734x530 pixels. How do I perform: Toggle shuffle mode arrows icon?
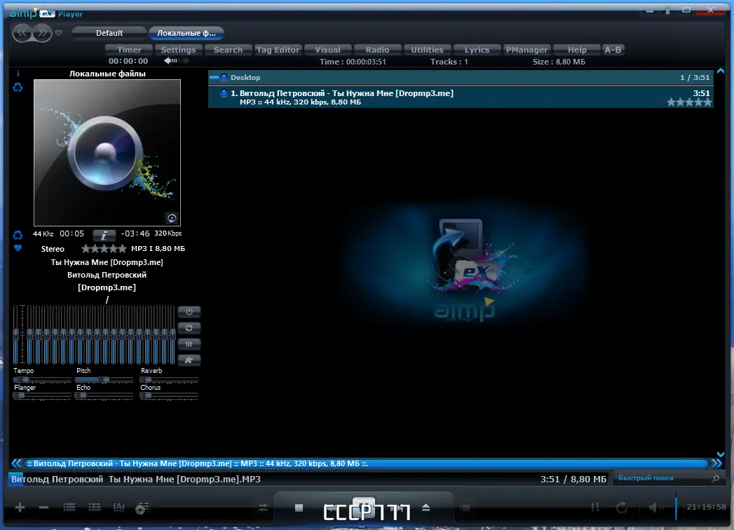595,508
